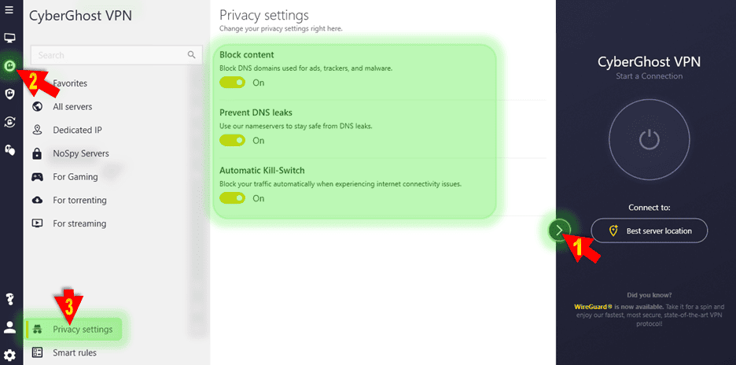Click the magnifier icon in search box
Image resolution: width=736 pixels, height=365 pixels.
(191, 55)
